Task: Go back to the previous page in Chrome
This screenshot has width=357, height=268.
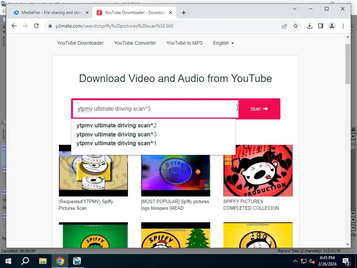Action: pos(14,26)
